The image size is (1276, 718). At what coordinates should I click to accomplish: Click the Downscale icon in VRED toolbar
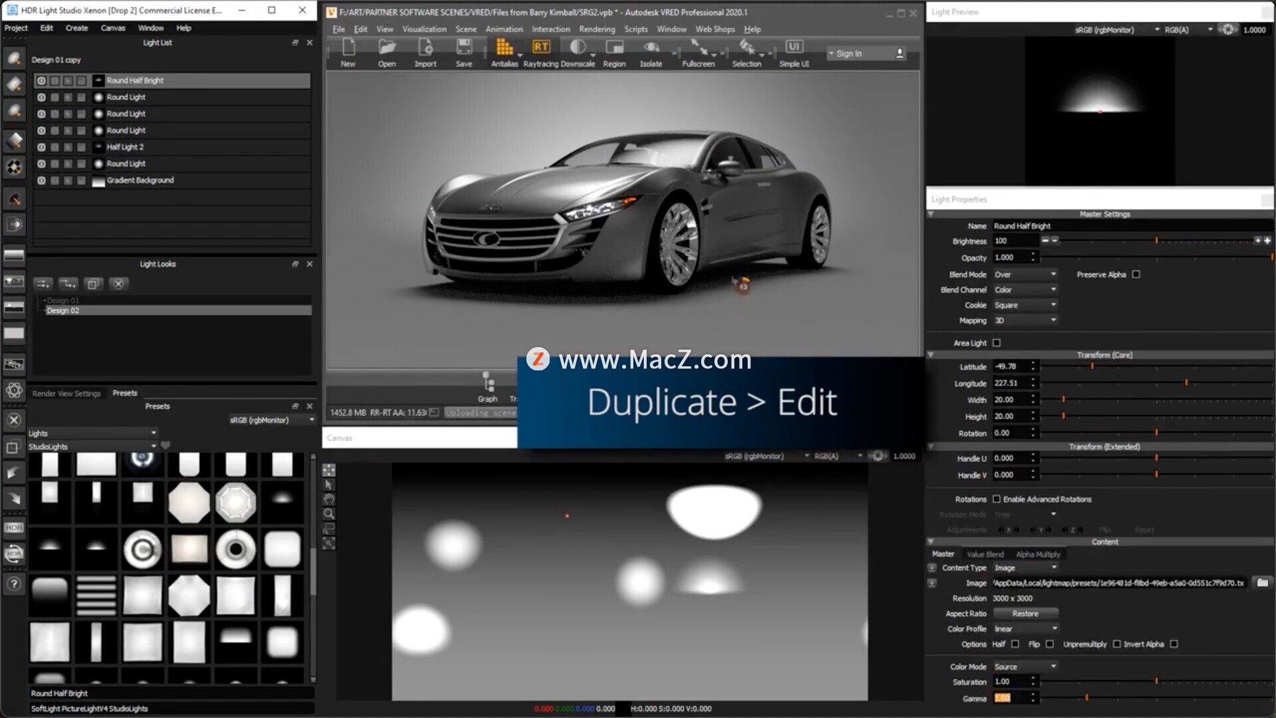[578, 47]
